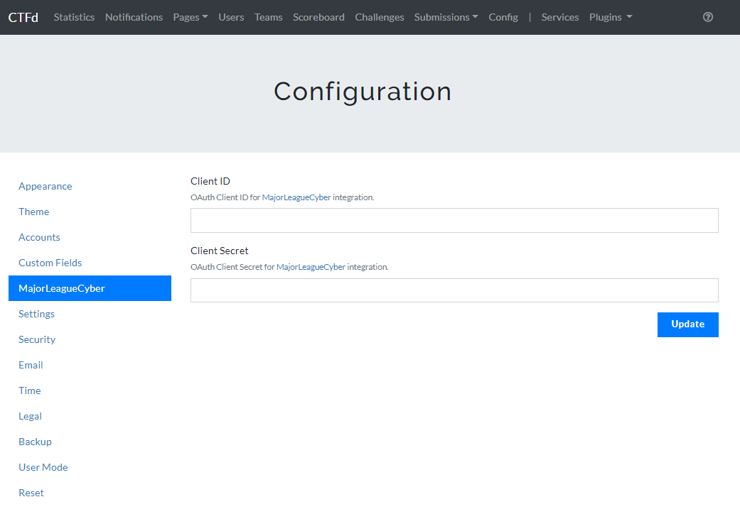Screen dimensions: 740x514
Task: Follow MajorLeagueCyber link under Client Secret
Action: 311,267
